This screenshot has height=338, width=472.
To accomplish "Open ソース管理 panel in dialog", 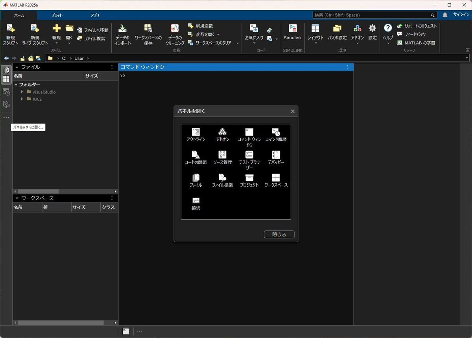I will coord(222,158).
